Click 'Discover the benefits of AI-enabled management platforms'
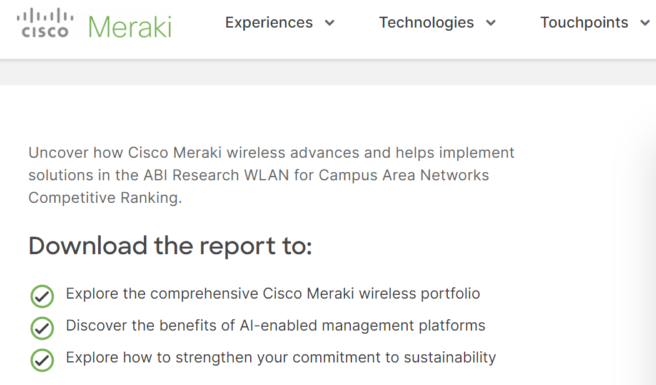 click(x=275, y=326)
